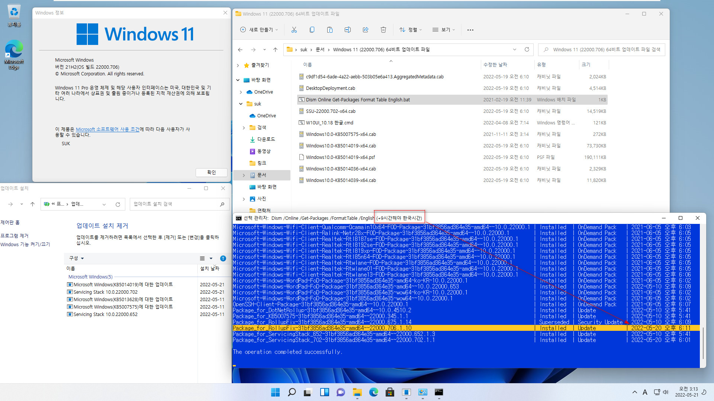Click the Copy icon in Explorer toolbar
714x401 pixels.
coord(312,30)
